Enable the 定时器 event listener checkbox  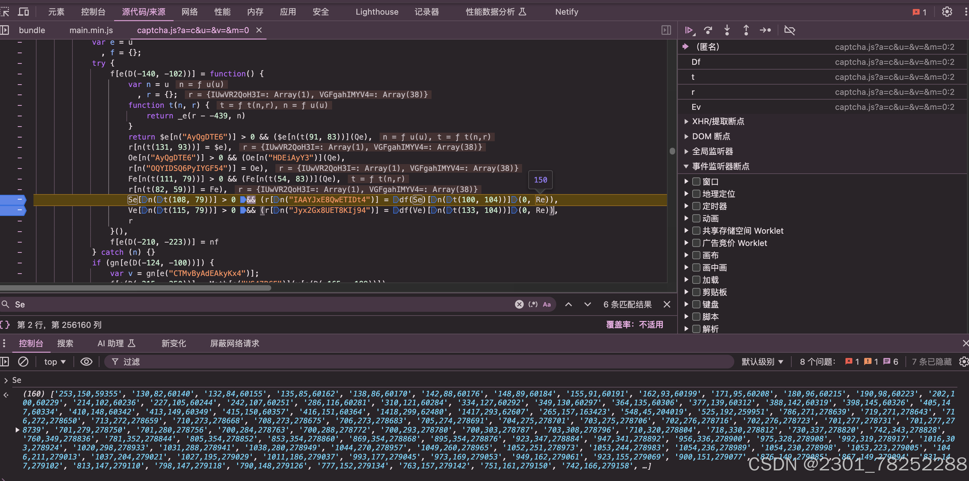click(x=696, y=206)
